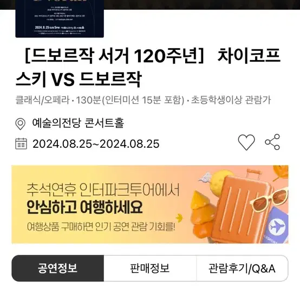Tap the 클래식/오페라 category text

42,100
